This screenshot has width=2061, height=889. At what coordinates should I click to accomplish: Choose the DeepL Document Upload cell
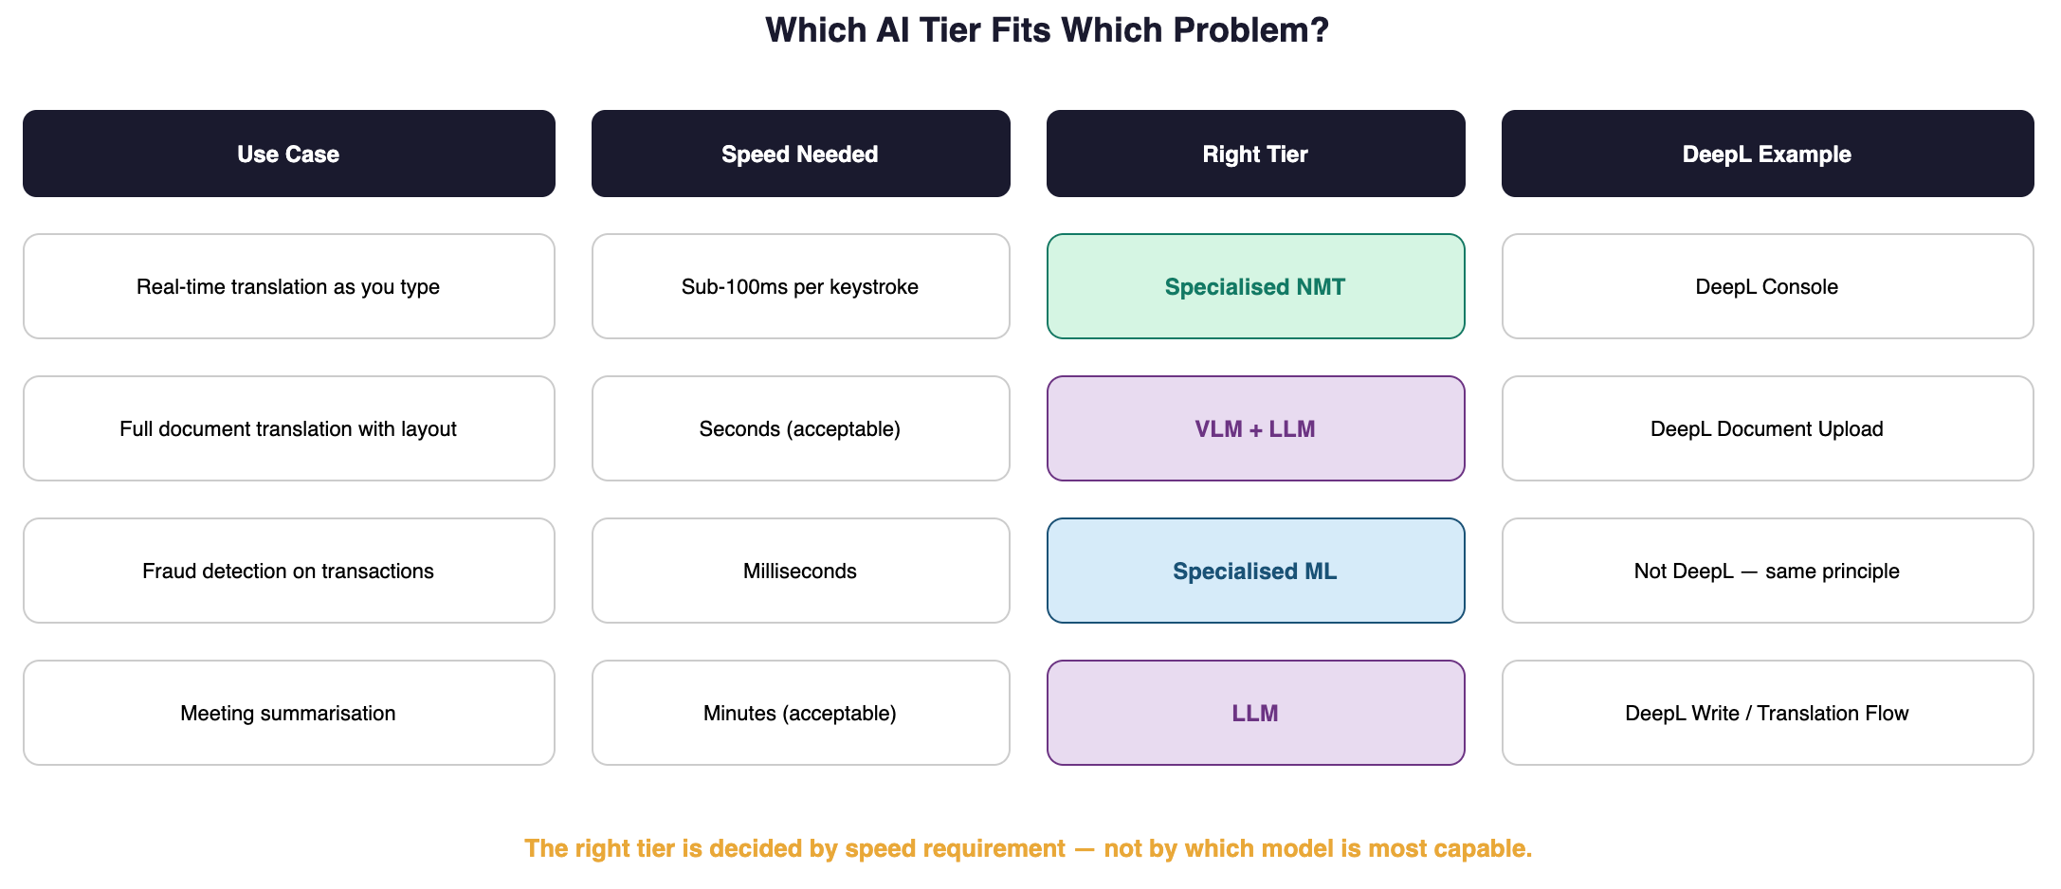click(1768, 428)
